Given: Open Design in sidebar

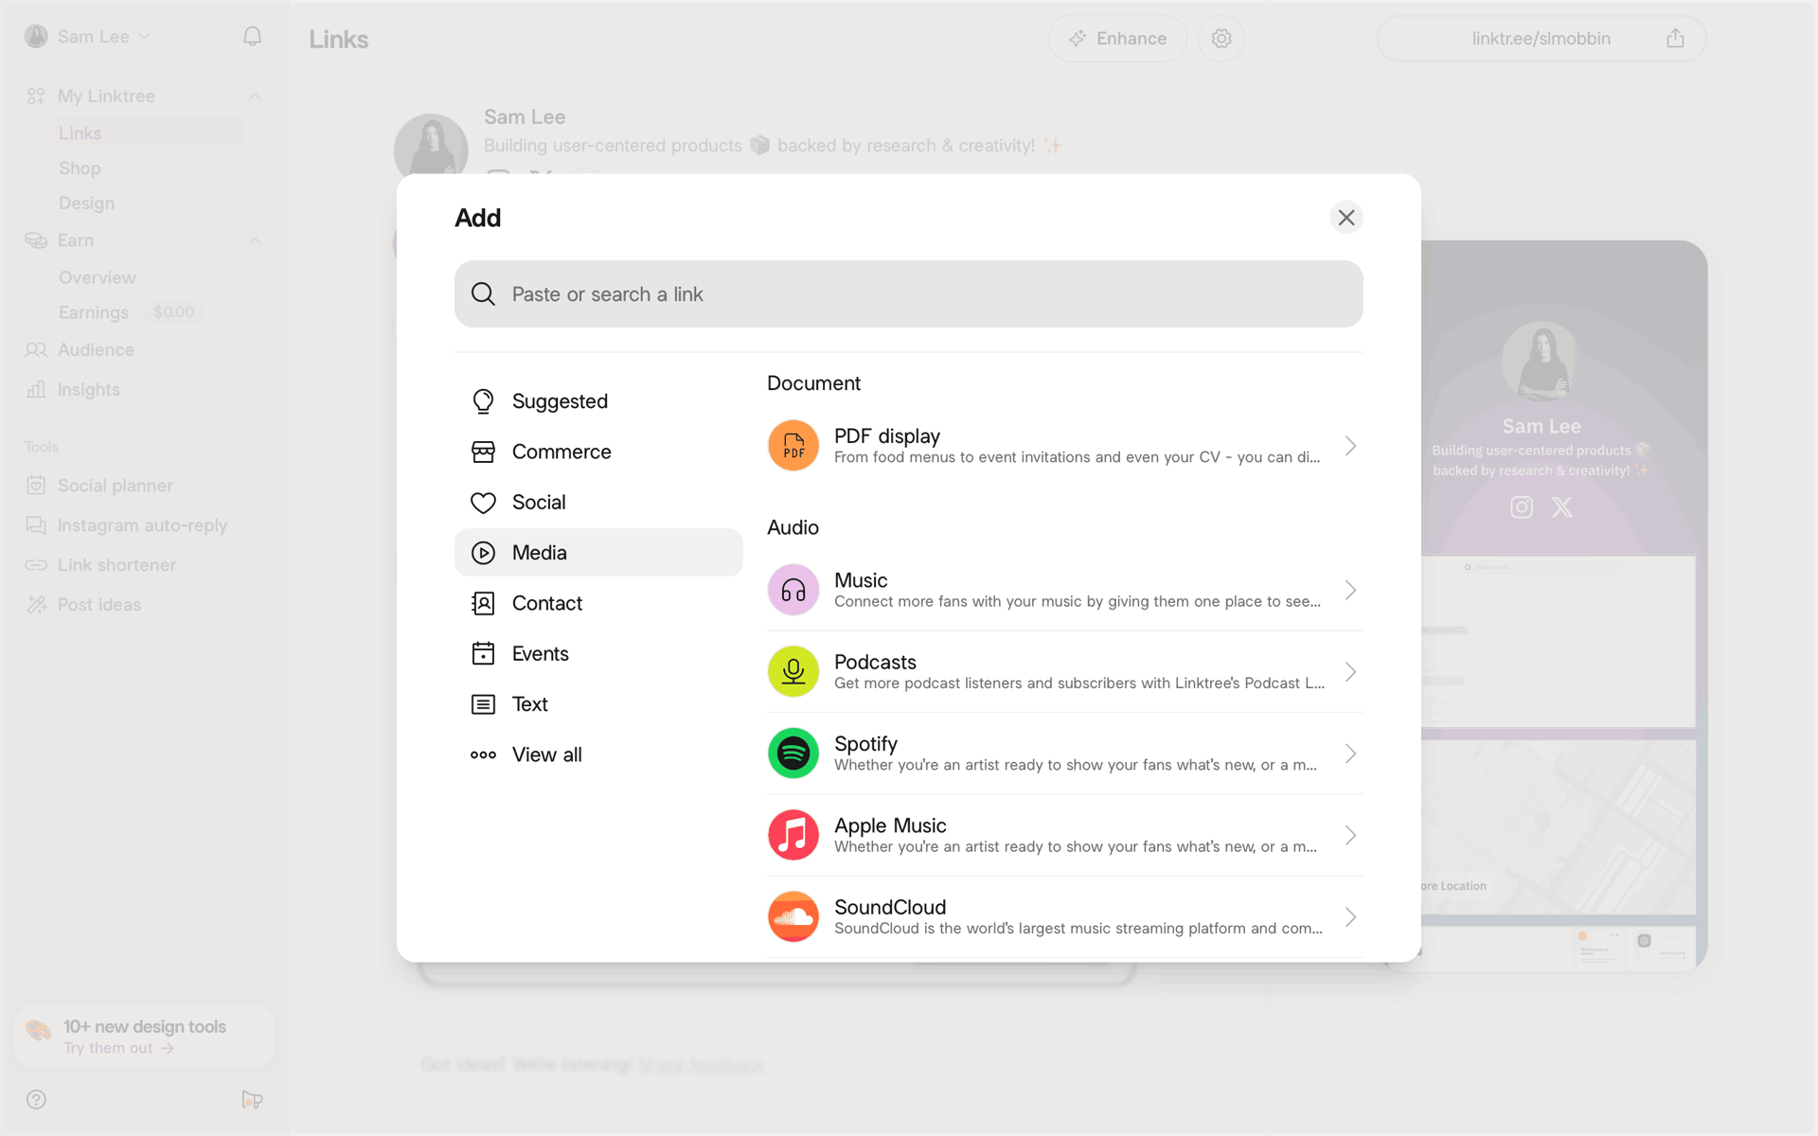Looking at the screenshot, I should click(86, 204).
